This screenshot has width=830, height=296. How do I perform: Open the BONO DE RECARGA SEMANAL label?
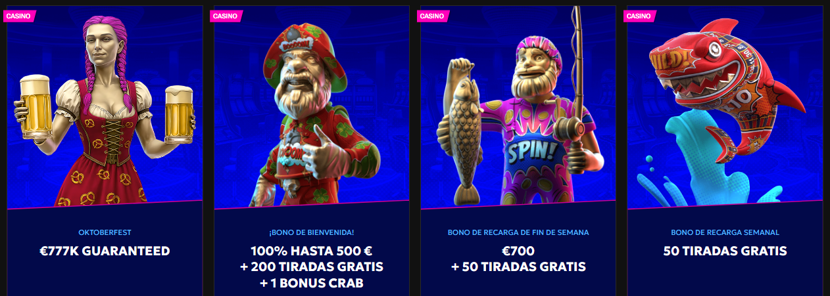pos(725,232)
